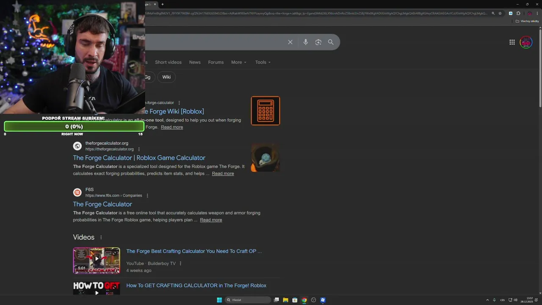The image size is (542, 305).
Task: Expand the Tools dropdown
Action: tap(263, 62)
